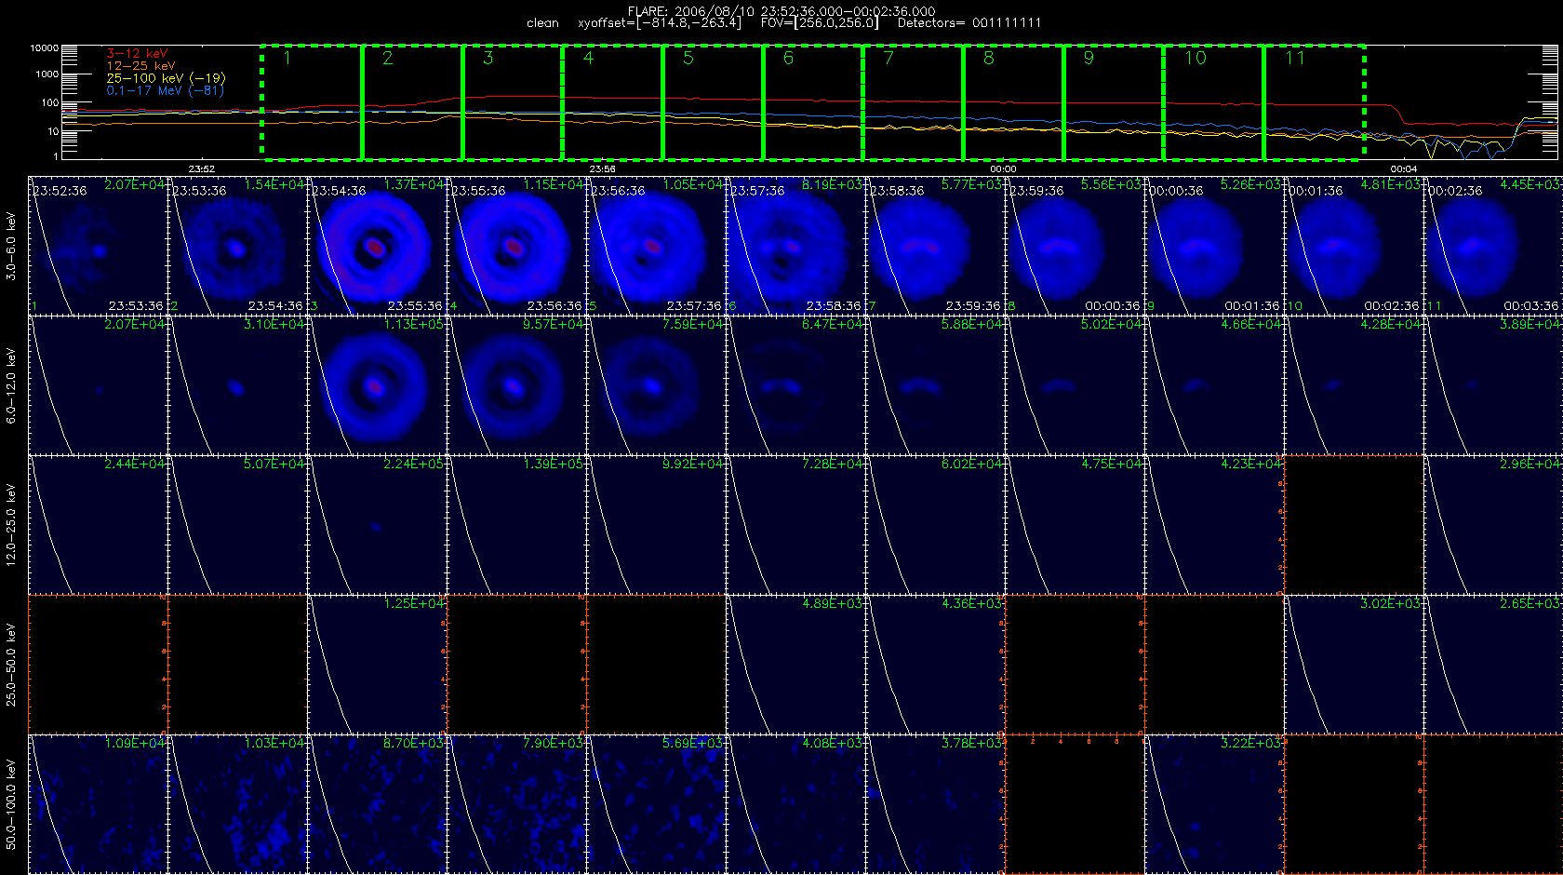The height and width of the screenshot is (875, 1563).
Task: Click the yellow 25-100 keV (-19) legend entry
Action: coord(166,78)
